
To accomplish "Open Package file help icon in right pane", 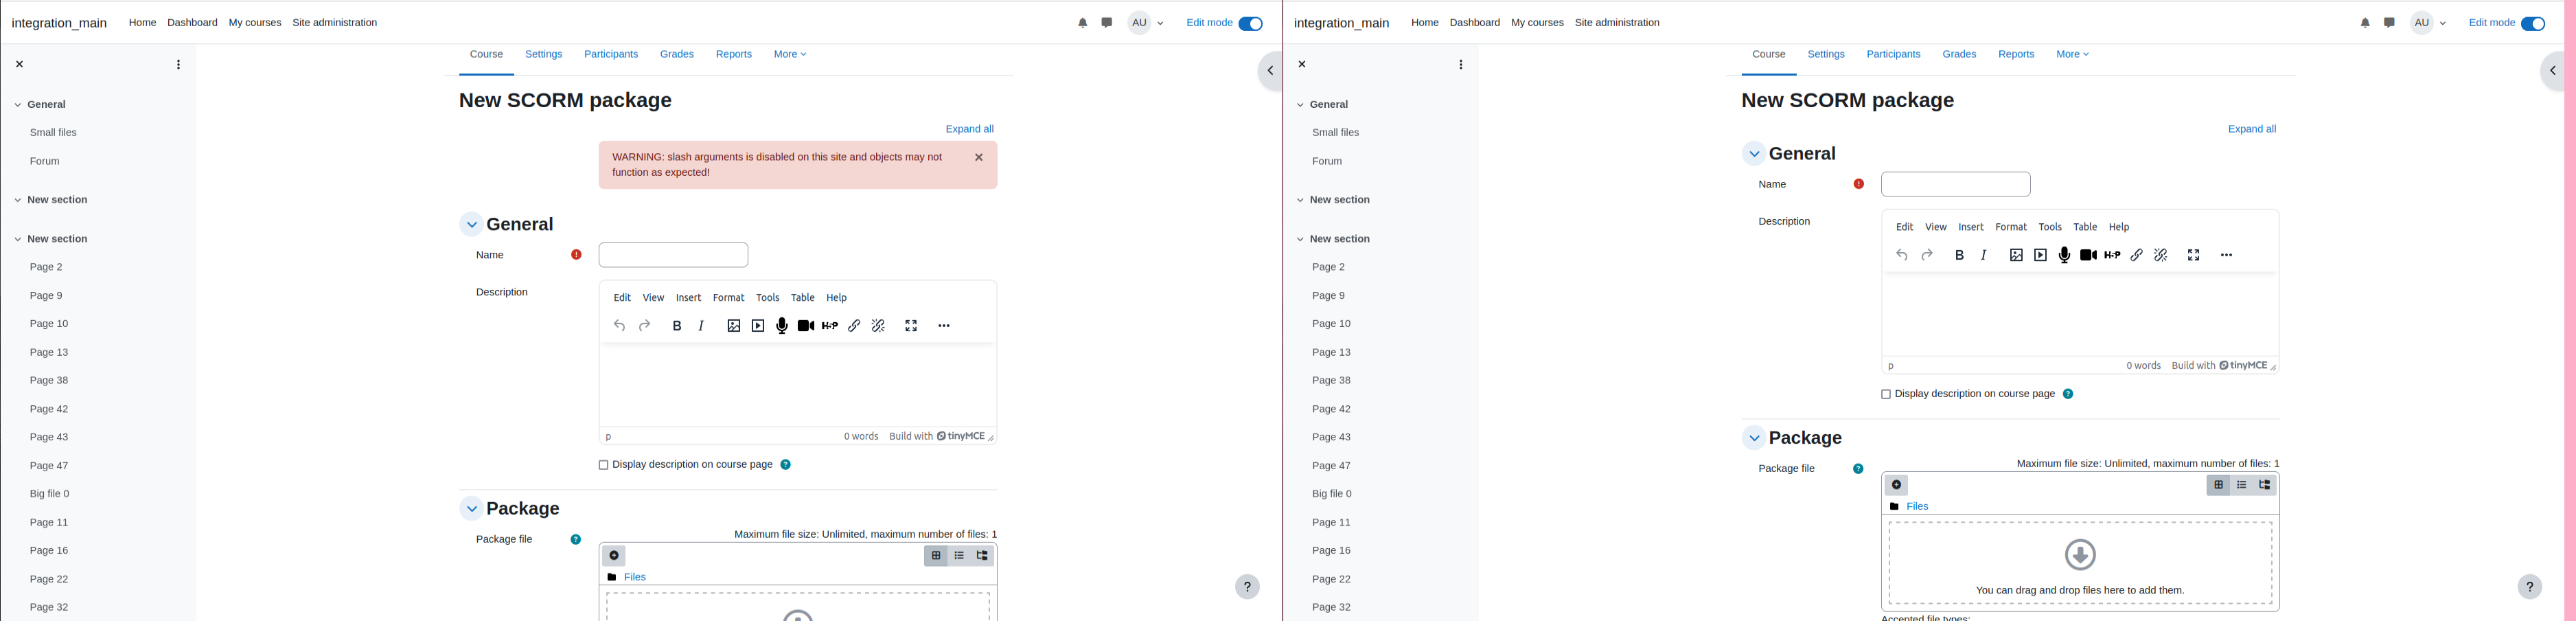I will 1858,469.
